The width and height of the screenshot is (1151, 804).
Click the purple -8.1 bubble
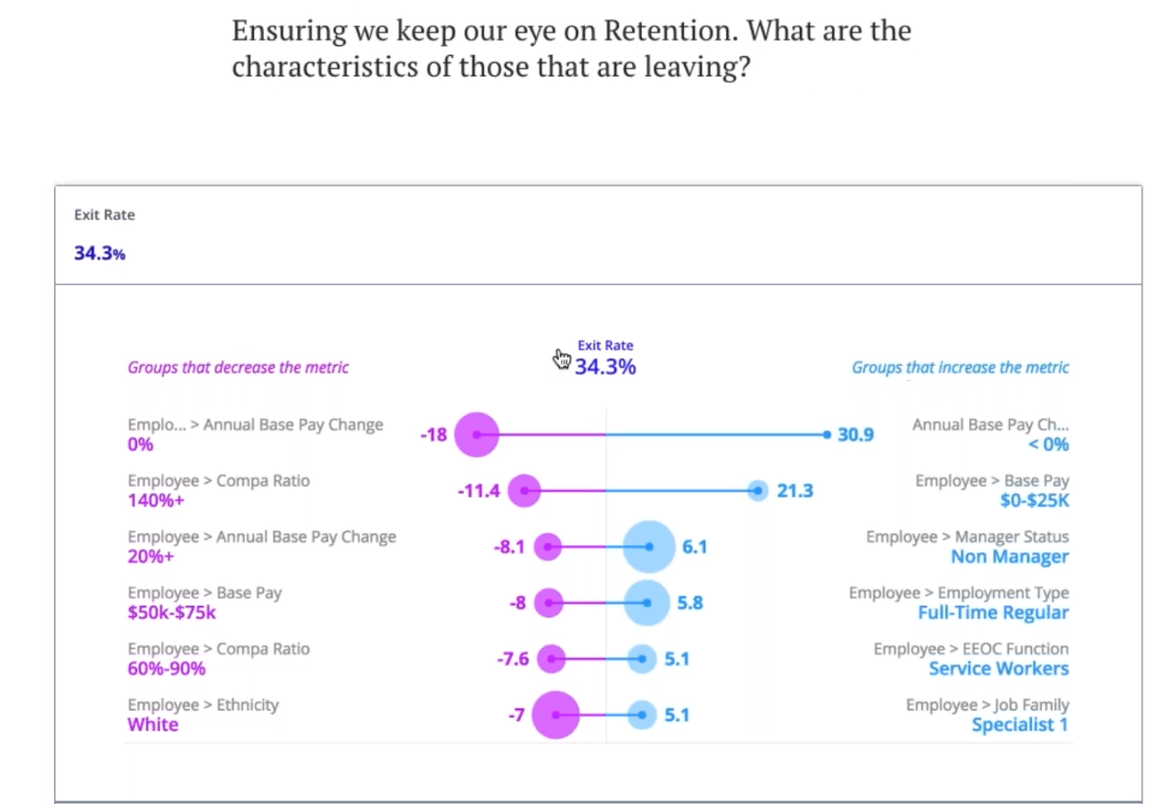[548, 547]
